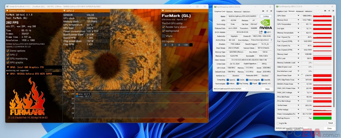The height and width of the screenshot is (138, 341).
Task: Click the green PerfCap Reason bar
Action: [322, 118]
